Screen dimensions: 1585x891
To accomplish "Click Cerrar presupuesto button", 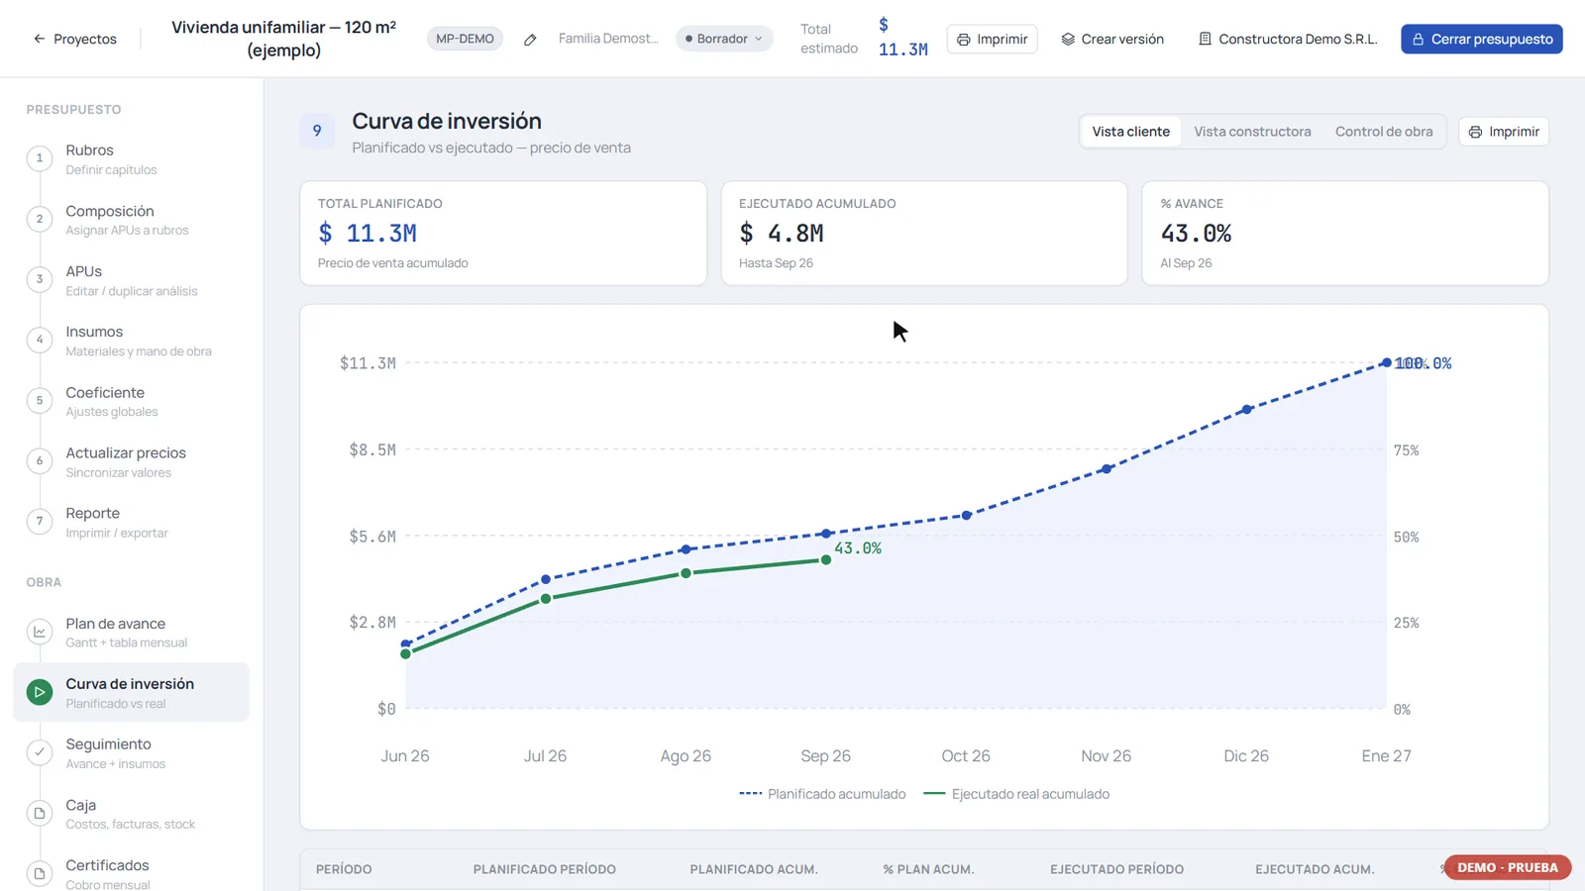I will [x=1481, y=39].
